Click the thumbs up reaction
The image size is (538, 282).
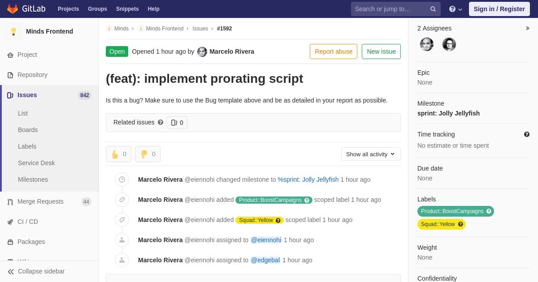pos(118,154)
